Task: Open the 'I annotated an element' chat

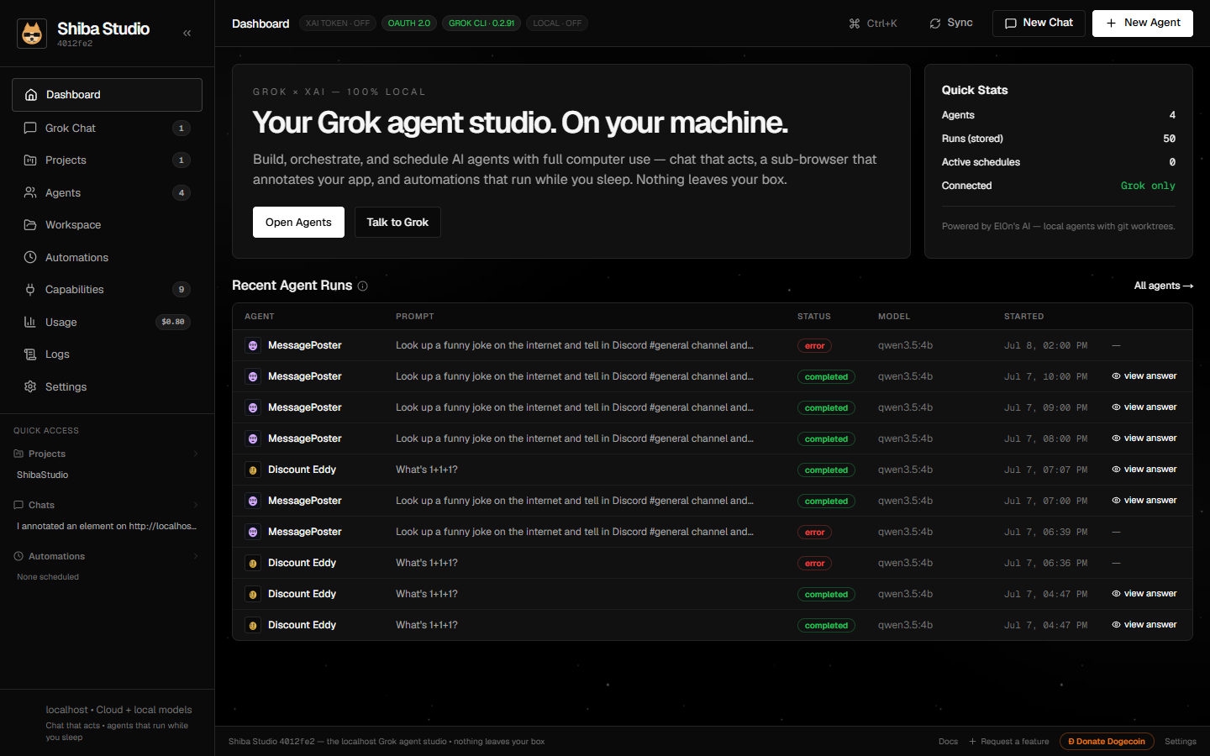Action: tap(107, 526)
